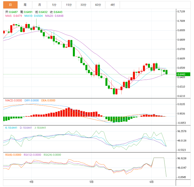Switch to the 周 weekly tab
Screen dimensions: 194x187
coord(25,5)
